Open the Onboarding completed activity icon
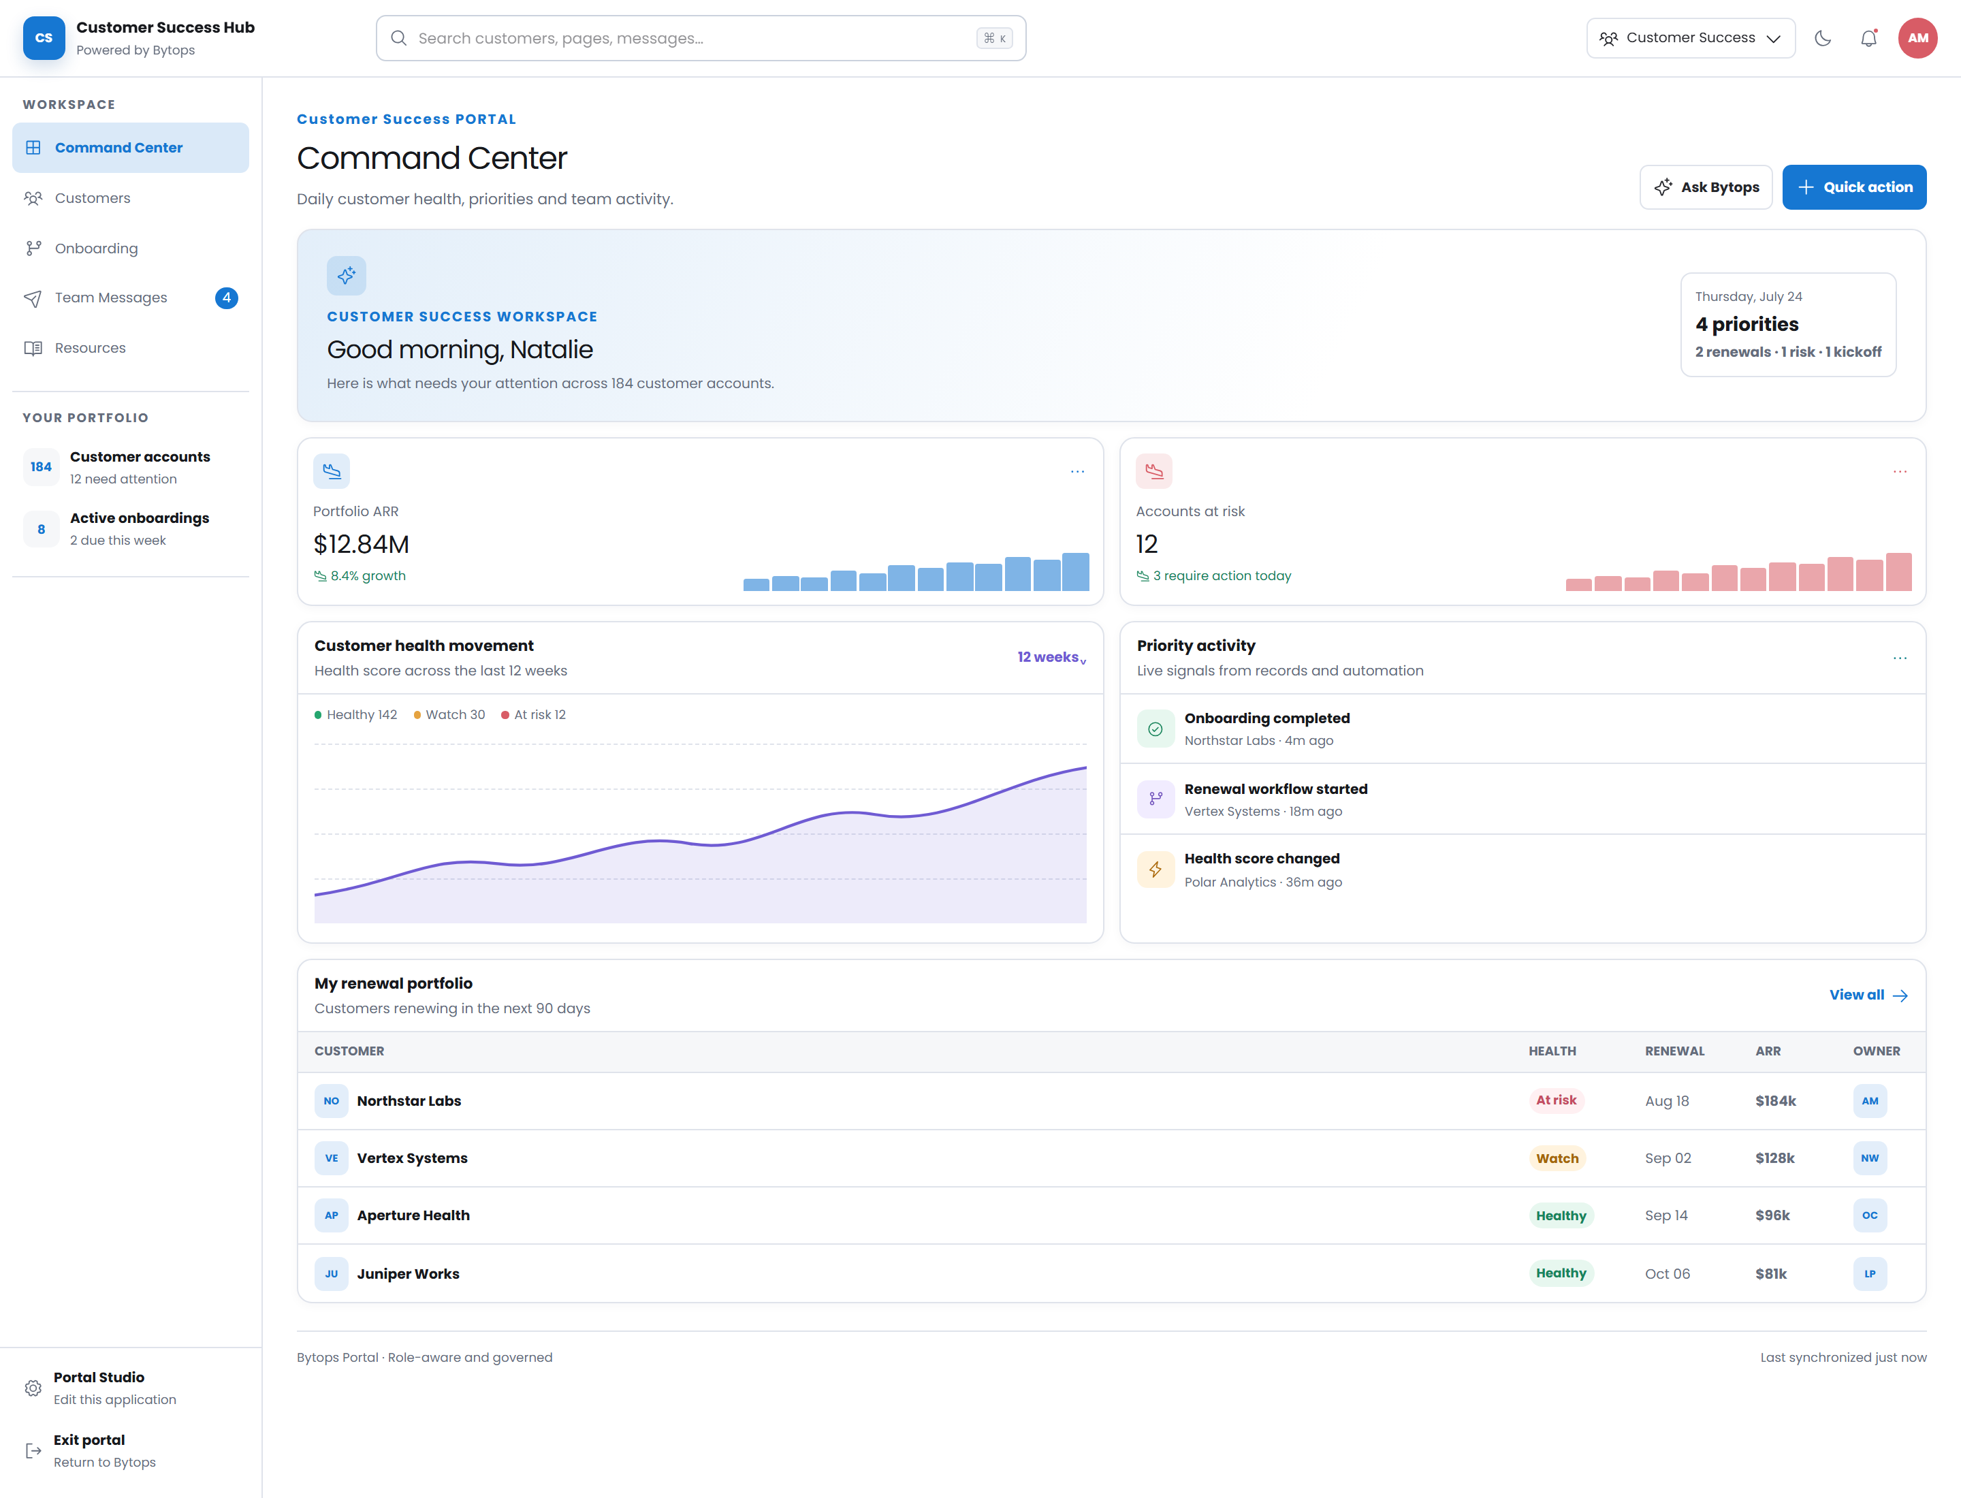The height and width of the screenshot is (1498, 1961). pos(1155,729)
